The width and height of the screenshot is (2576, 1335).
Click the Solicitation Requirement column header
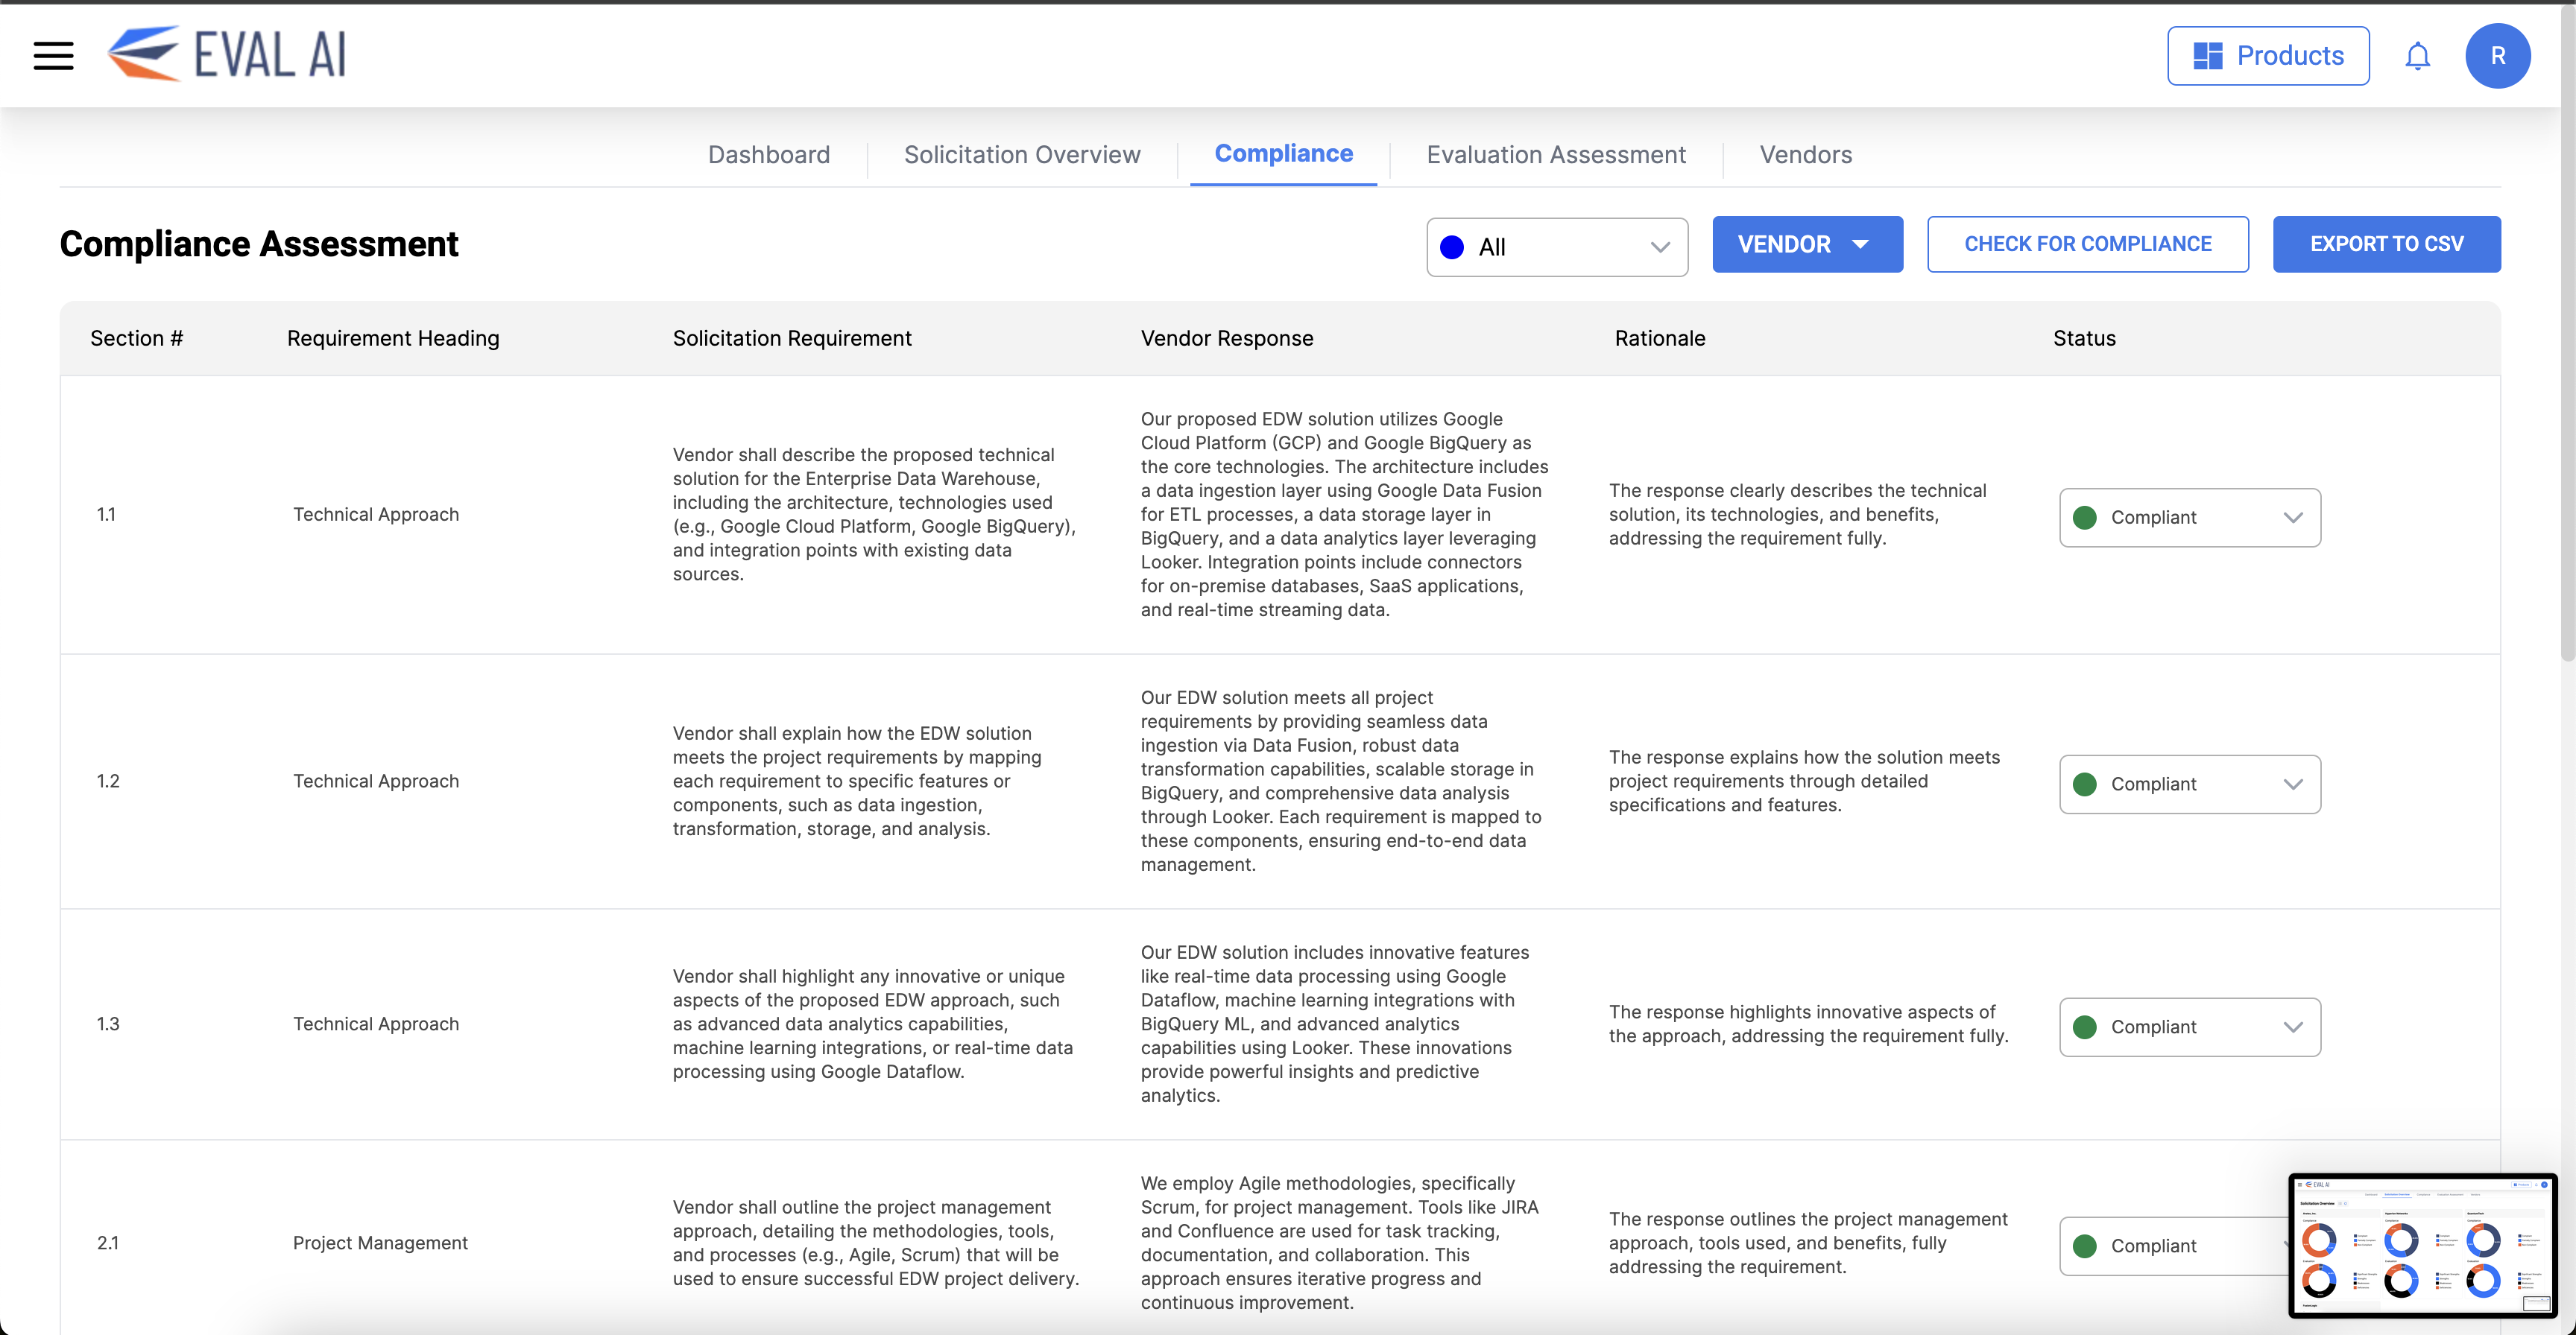(x=792, y=339)
